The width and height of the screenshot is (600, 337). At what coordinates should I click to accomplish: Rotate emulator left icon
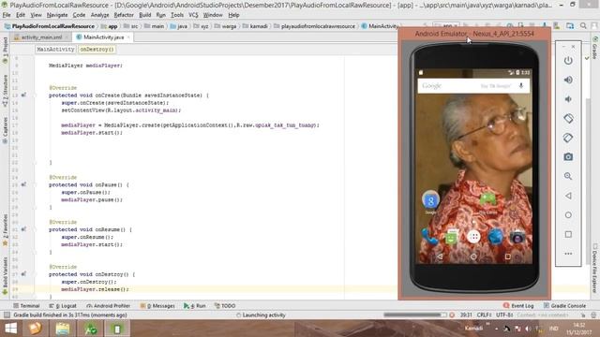click(568, 118)
